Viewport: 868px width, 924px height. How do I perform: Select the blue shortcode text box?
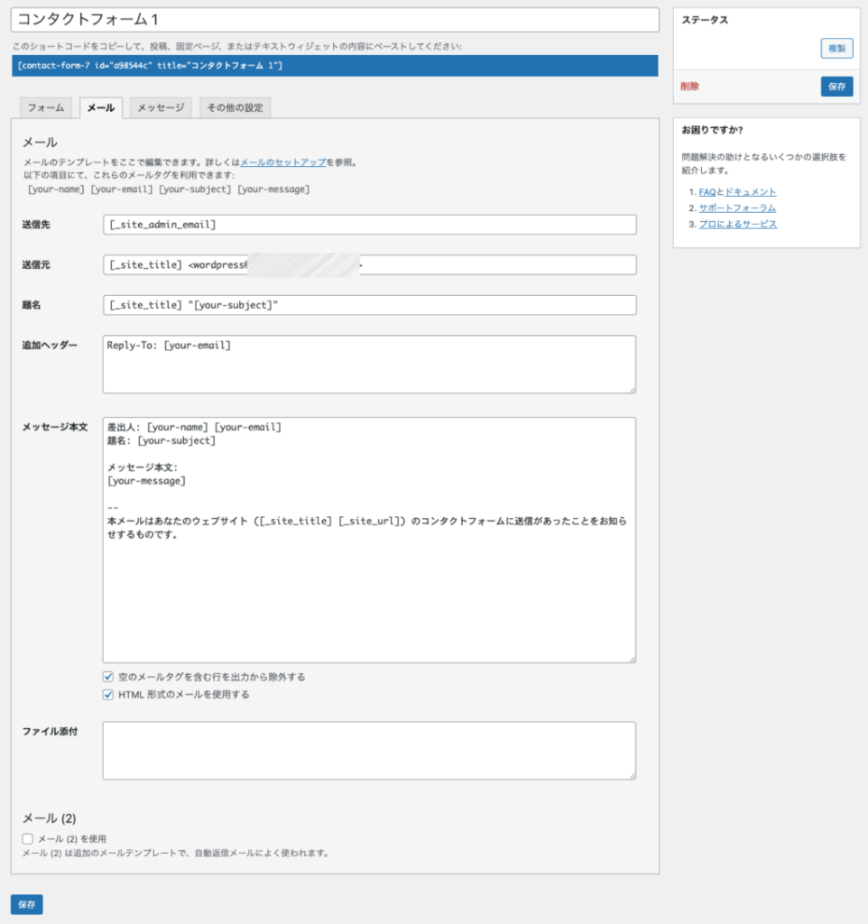click(334, 66)
